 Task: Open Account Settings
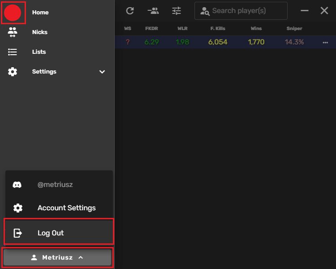66,208
